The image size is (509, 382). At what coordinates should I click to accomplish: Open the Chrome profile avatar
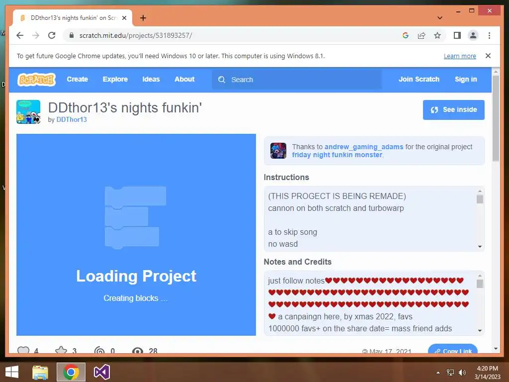473,35
